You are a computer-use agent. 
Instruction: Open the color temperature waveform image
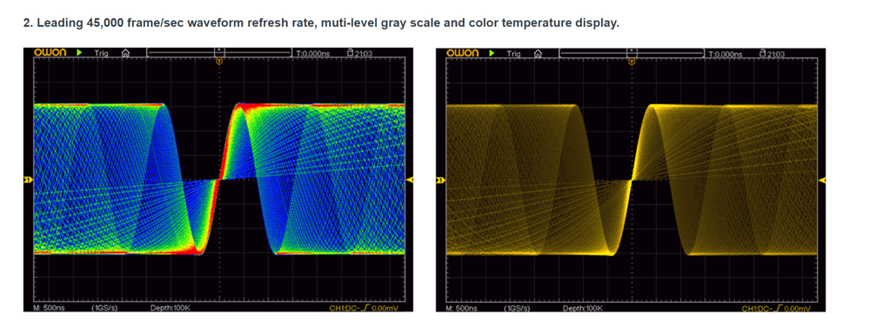pos(218,180)
